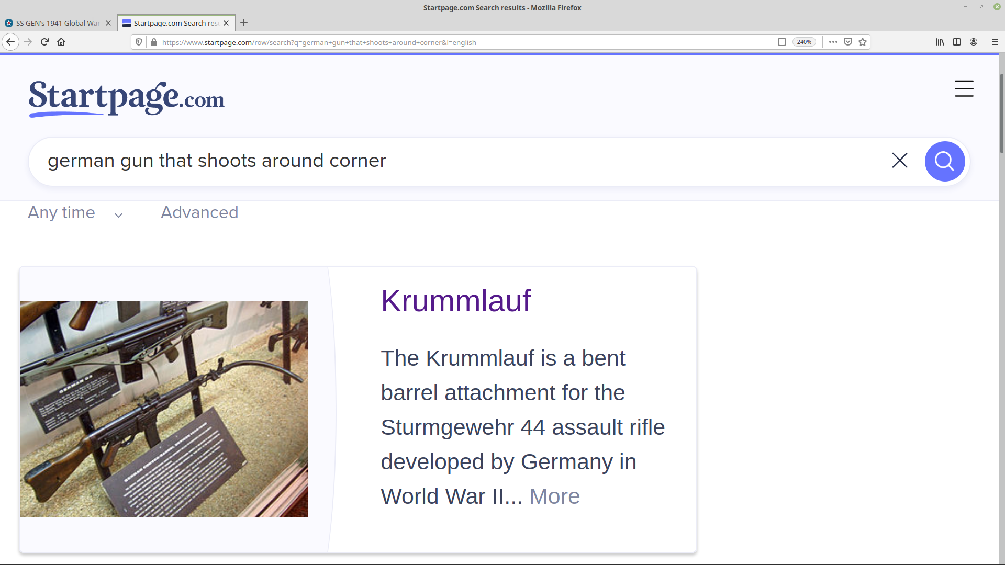The width and height of the screenshot is (1005, 565).
Task: Close the Startpage.com Search results tab
Action: (x=226, y=23)
